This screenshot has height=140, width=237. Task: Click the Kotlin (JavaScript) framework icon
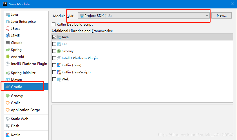[x=59, y=72]
